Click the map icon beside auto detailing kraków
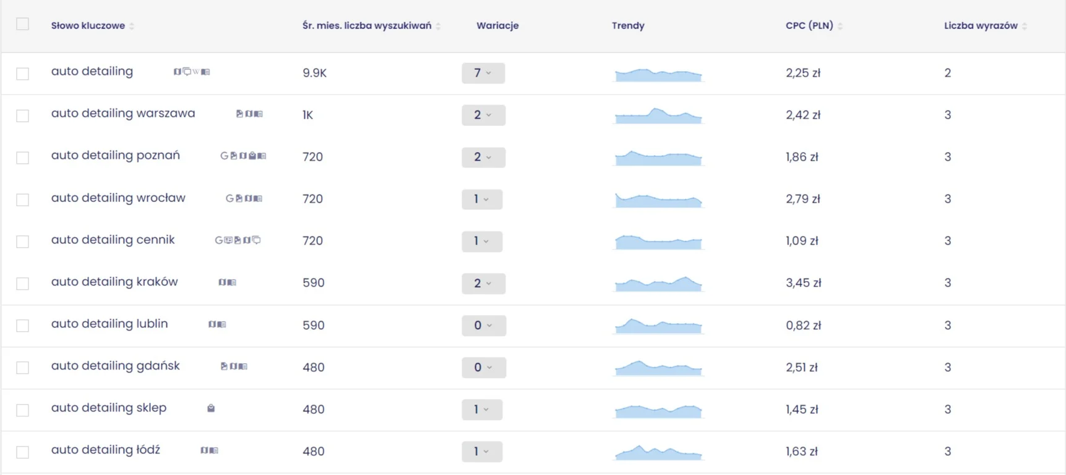 tap(223, 282)
